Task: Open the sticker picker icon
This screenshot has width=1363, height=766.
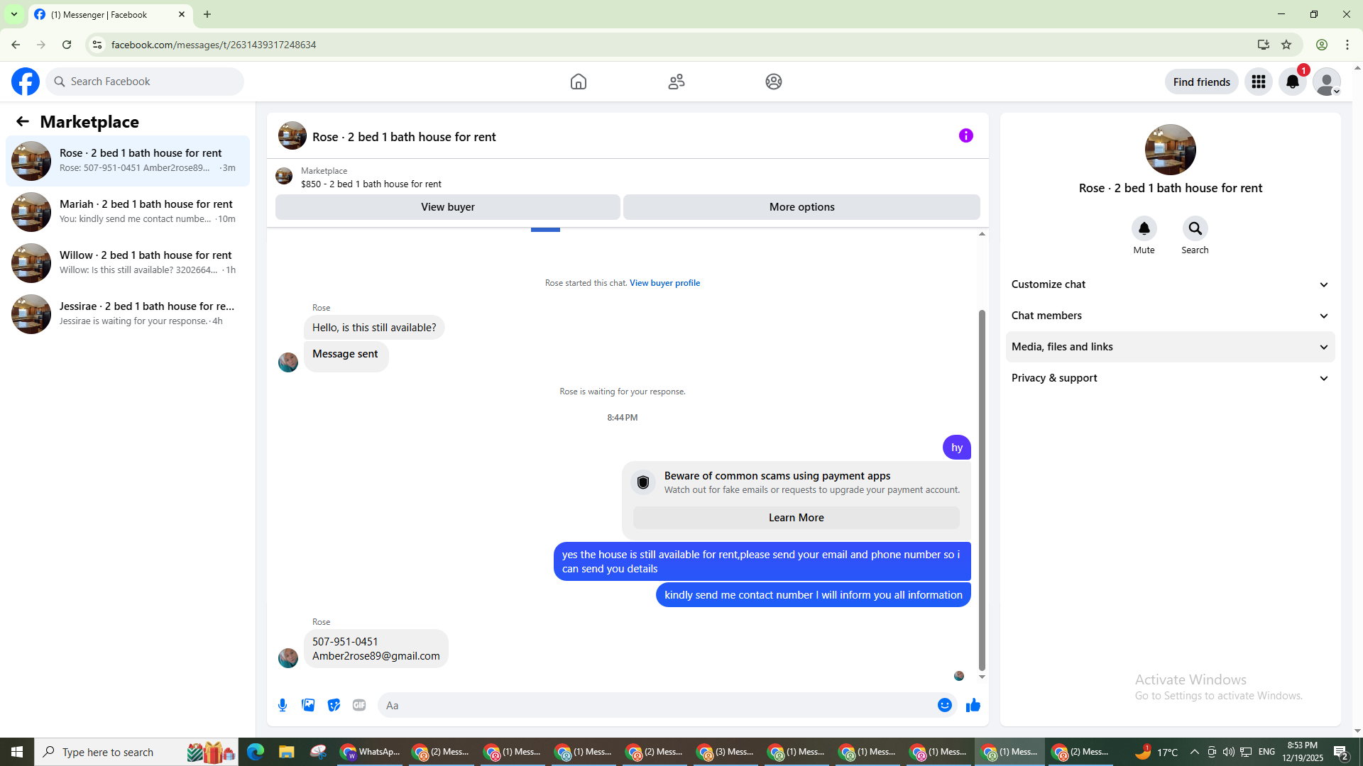Action: click(334, 705)
